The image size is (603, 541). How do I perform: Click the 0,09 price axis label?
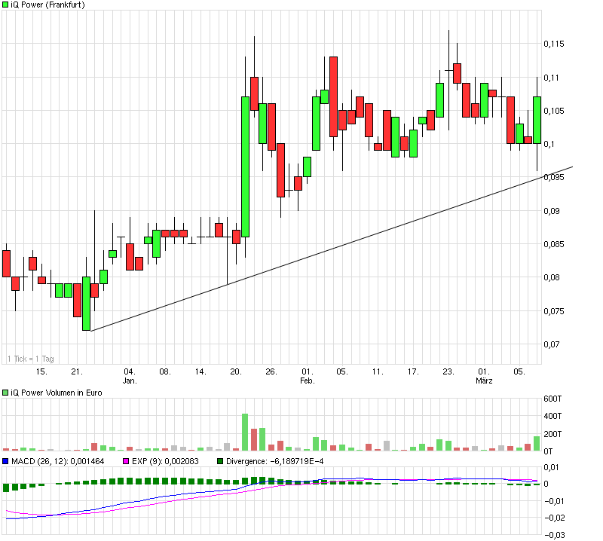pos(552,211)
